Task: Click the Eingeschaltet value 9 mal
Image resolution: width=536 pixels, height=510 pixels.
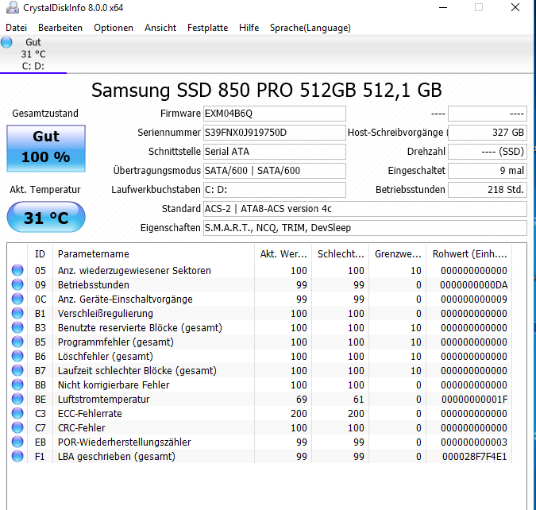Action: pos(488,171)
